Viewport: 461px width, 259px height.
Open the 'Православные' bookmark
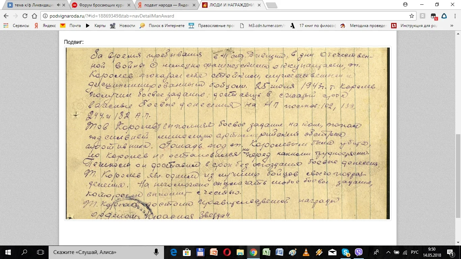pyautogui.click(x=212, y=26)
